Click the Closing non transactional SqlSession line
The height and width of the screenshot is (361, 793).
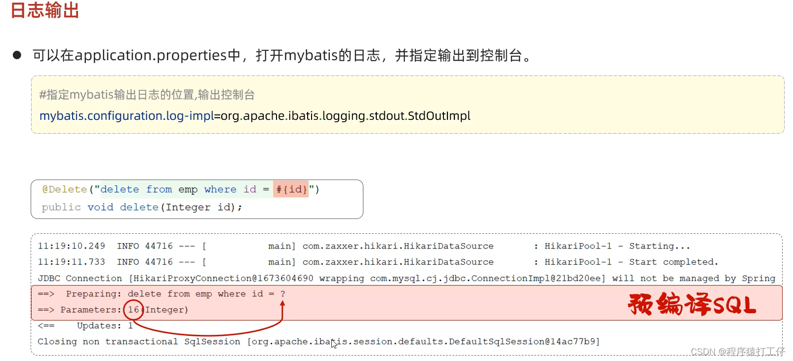(x=318, y=341)
